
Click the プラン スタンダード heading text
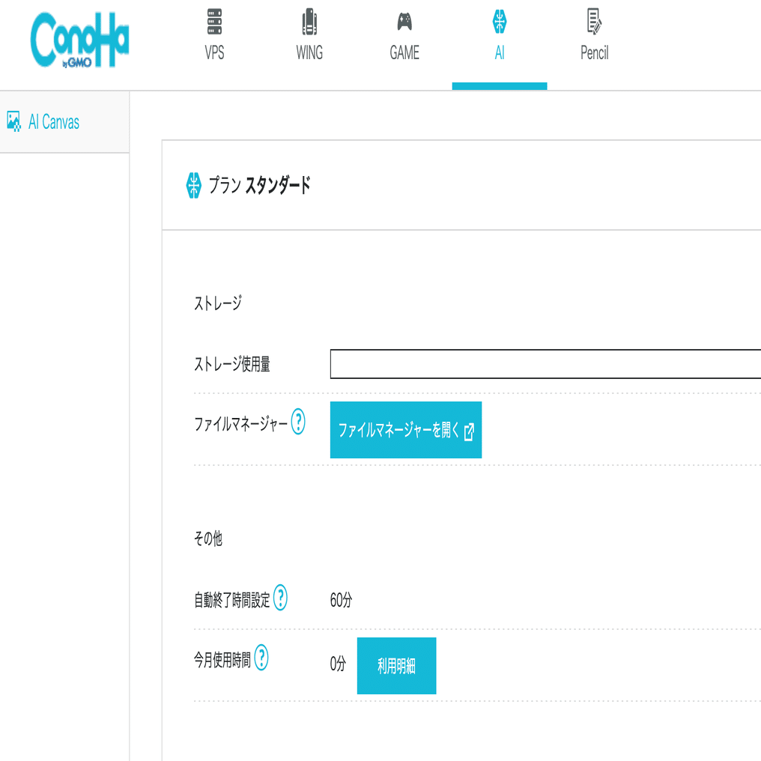pyautogui.click(x=259, y=186)
